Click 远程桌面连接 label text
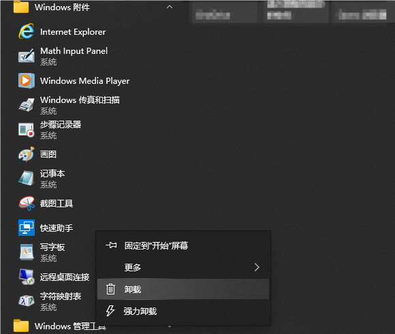 (x=65, y=277)
